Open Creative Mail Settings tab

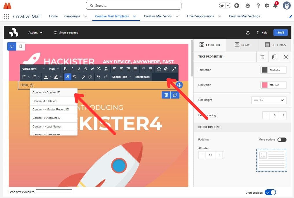point(244,16)
